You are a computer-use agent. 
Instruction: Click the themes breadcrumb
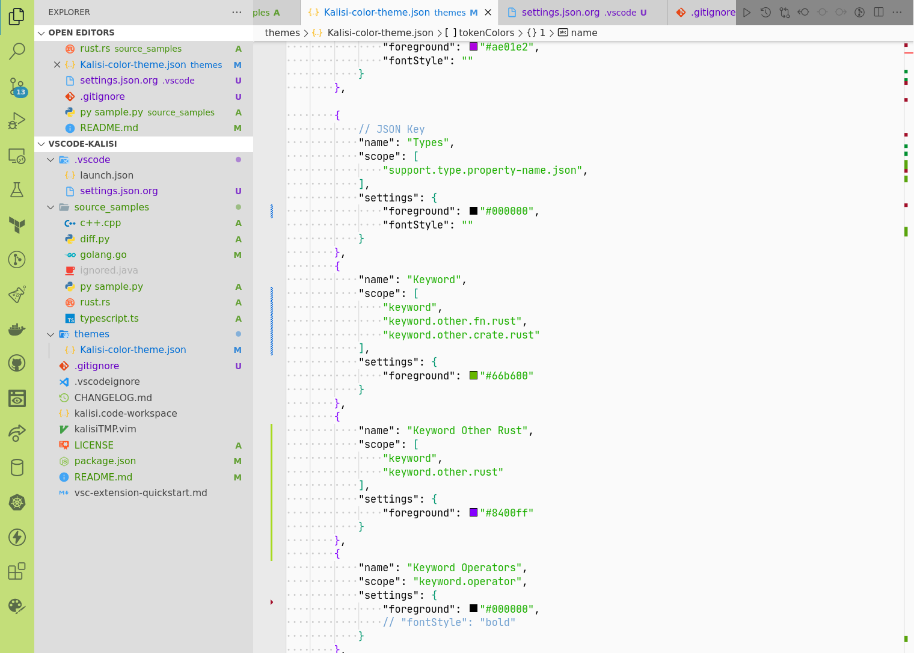282,33
